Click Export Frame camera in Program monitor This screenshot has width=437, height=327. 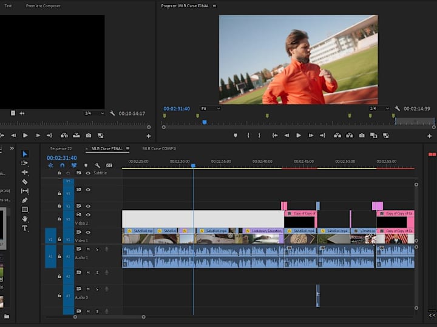(x=362, y=136)
